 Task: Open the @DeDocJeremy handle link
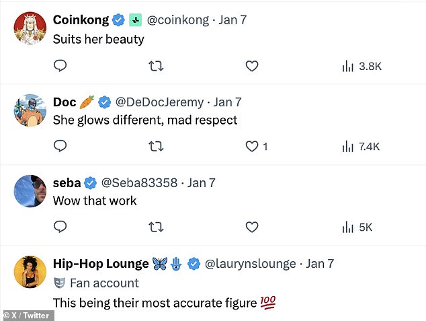click(159, 102)
